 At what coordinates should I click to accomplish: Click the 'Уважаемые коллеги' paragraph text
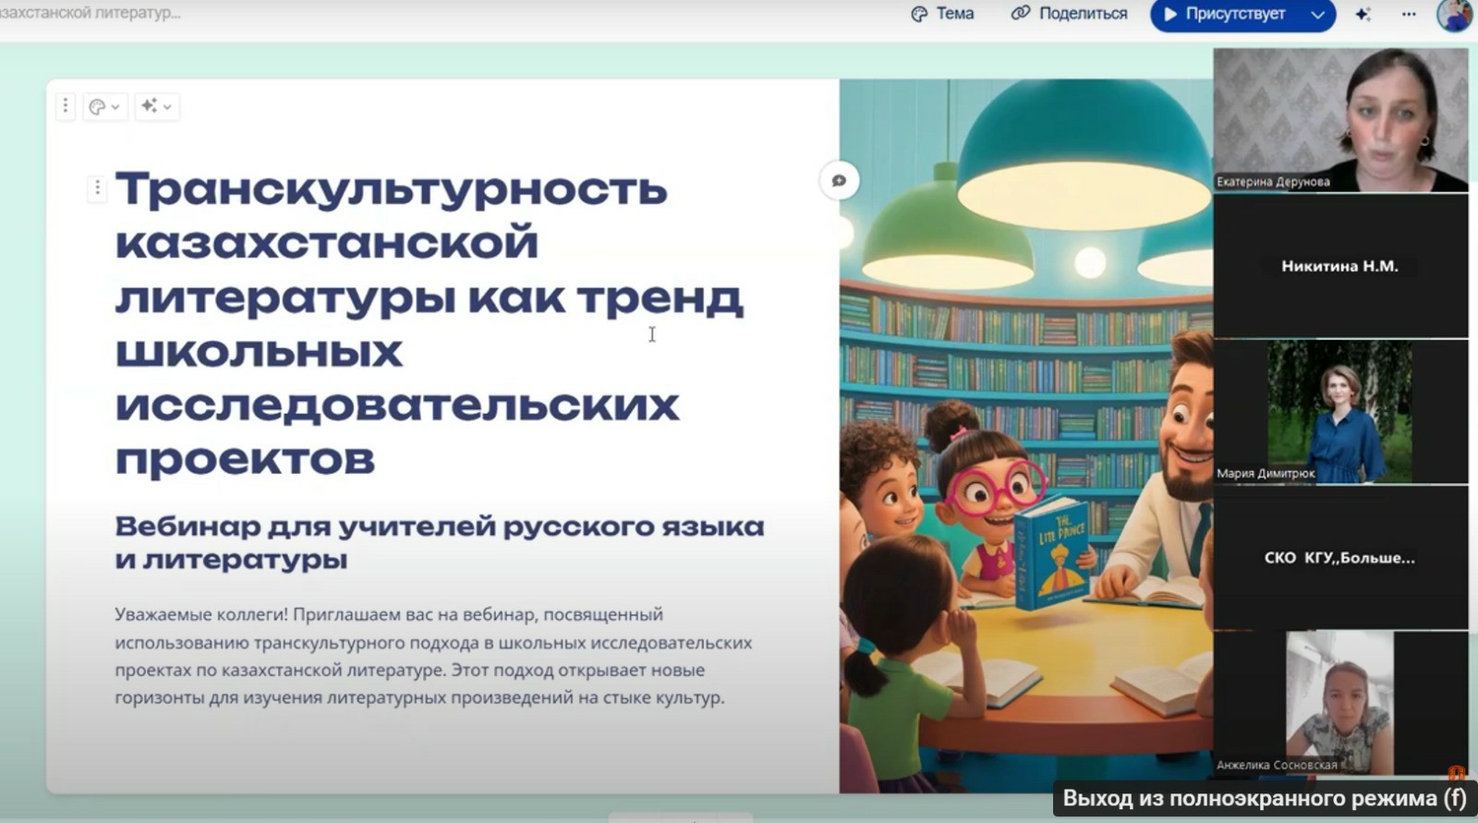tap(432, 656)
